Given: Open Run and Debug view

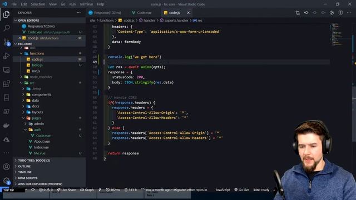Looking at the screenshot, I should [6, 56].
